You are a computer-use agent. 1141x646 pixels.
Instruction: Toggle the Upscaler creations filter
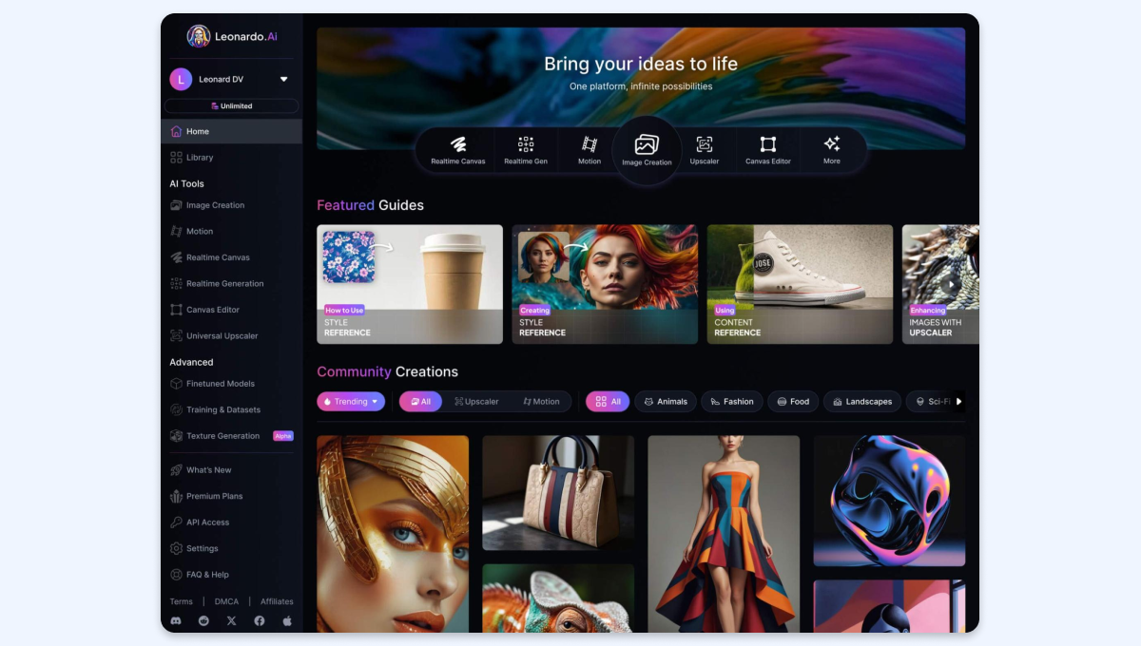[476, 402]
